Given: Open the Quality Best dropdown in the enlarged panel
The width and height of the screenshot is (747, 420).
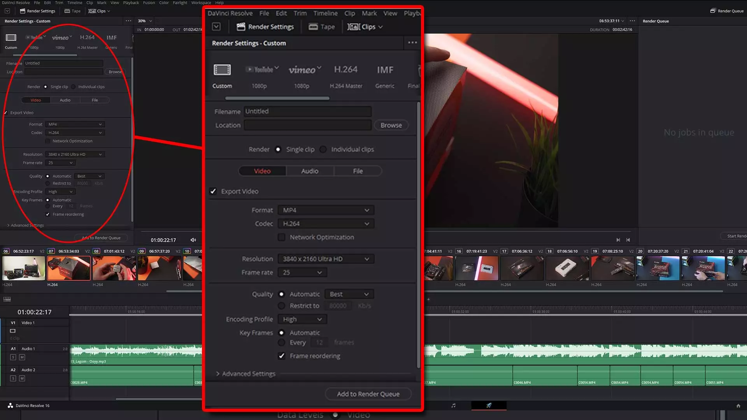Looking at the screenshot, I should (x=349, y=294).
